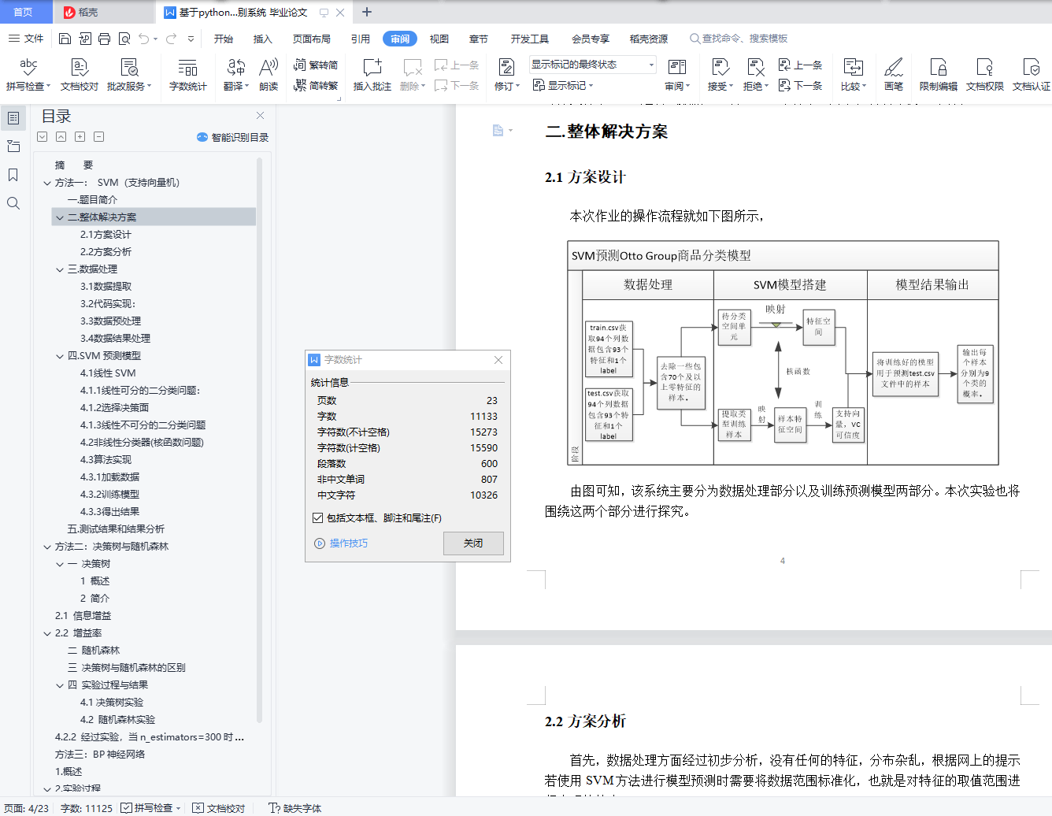Viewport: 1052px width, 816px height.
Task: Click 关闭 button in 字数统计 dialog
Action: 473,543
